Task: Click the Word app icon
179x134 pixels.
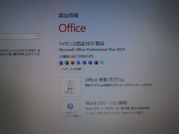Action: click(x=61, y=63)
